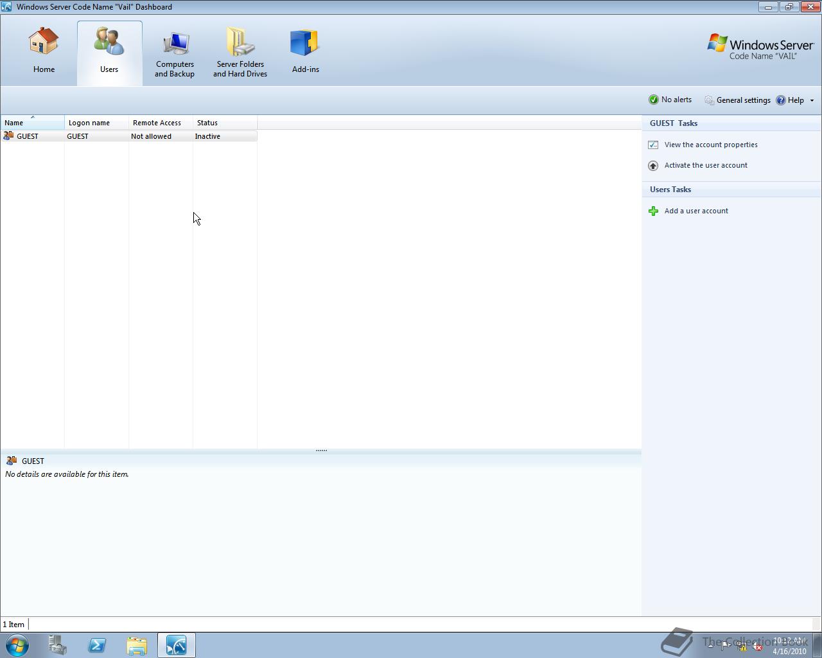The image size is (822, 658).
Task: Click the 'No details are available' text
Action: click(67, 474)
